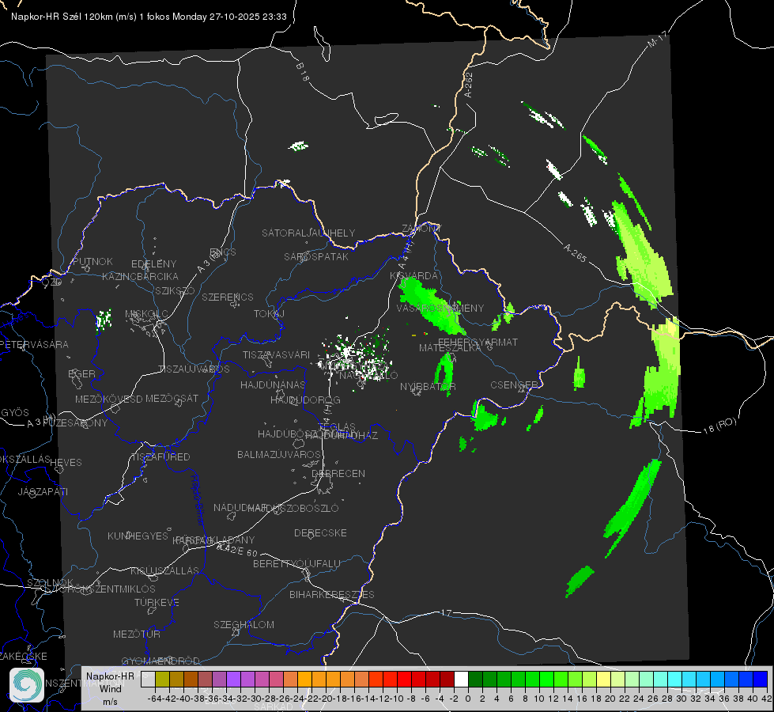The image size is (774, 712).
Task: Click the TOKAJ town label
Action: (x=269, y=314)
